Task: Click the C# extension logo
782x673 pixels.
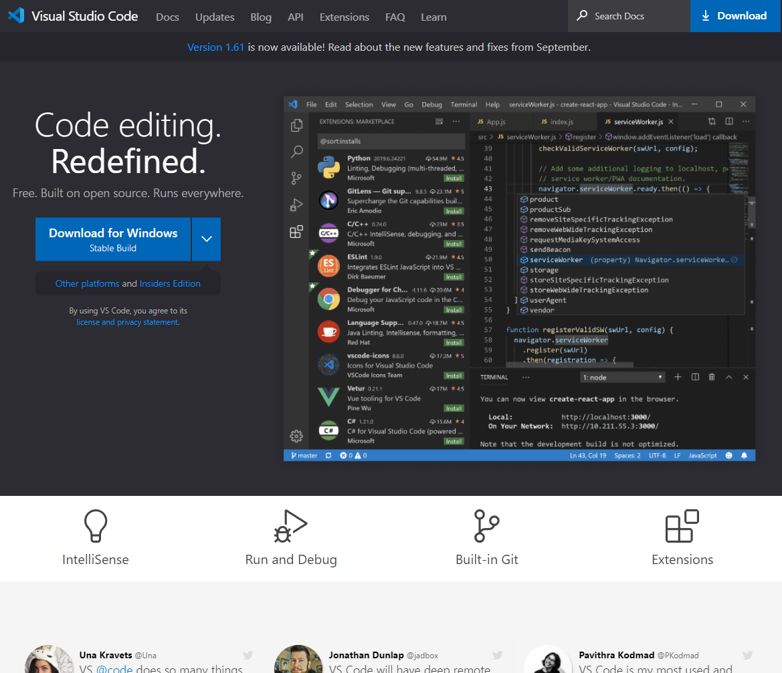Action: [328, 430]
